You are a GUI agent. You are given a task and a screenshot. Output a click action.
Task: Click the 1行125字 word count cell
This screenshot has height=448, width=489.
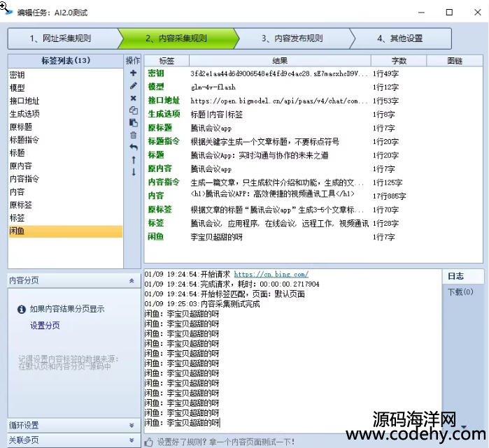[x=388, y=182]
